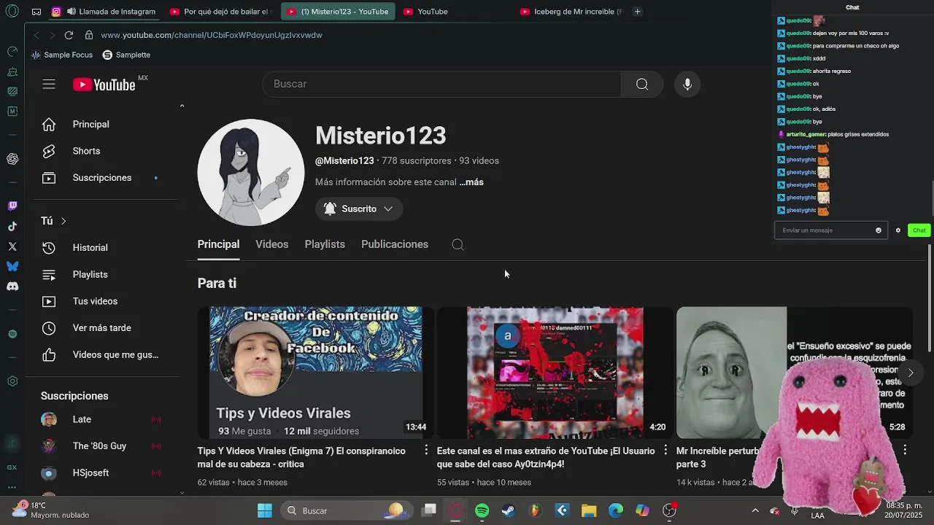Viewport: 934px width, 525px height.
Task: Switch to the channel Playlists tab
Action: click(325, 244)
